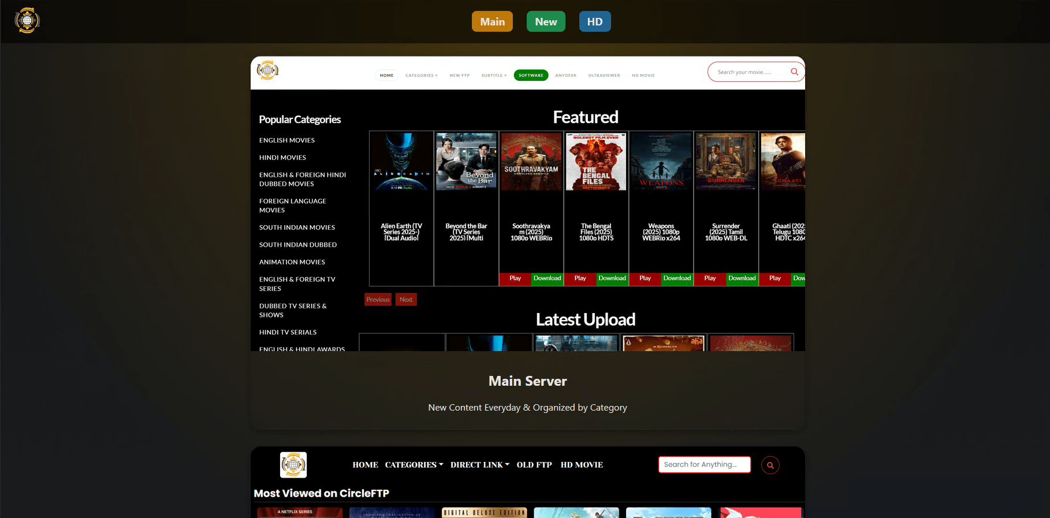
Task: Click the CircleFTP globe logo in top-left corner
Action: tap(27, 21)
